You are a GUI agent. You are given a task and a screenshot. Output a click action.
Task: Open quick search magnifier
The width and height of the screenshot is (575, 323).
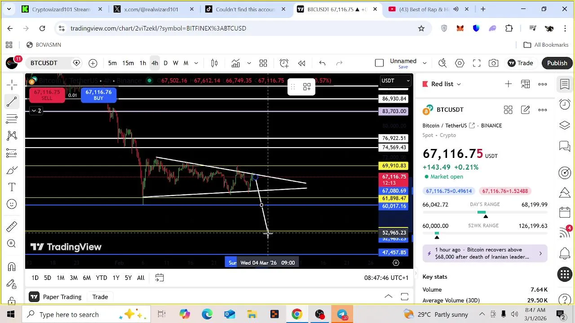pyautogui.click(x=442, y=63)
